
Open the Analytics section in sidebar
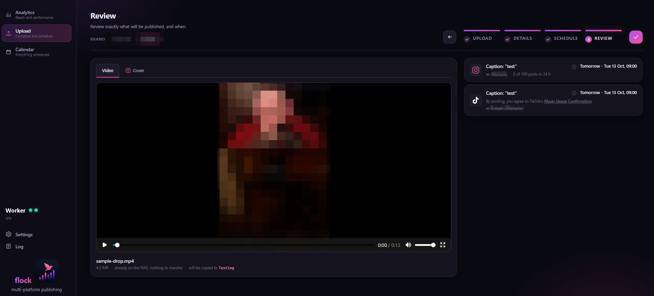(36, 15)
